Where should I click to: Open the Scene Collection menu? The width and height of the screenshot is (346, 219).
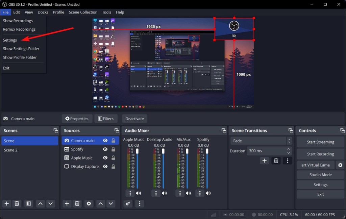pyautogui.click(x=83, y=12)
